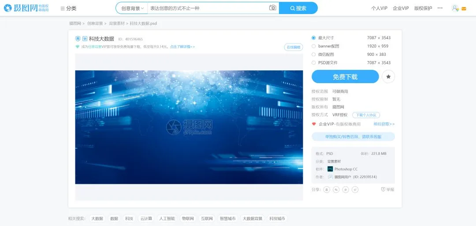Click the 摄图网 logo in the header

(x=26, y=8)
